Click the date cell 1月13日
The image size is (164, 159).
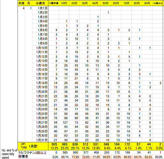40,61
